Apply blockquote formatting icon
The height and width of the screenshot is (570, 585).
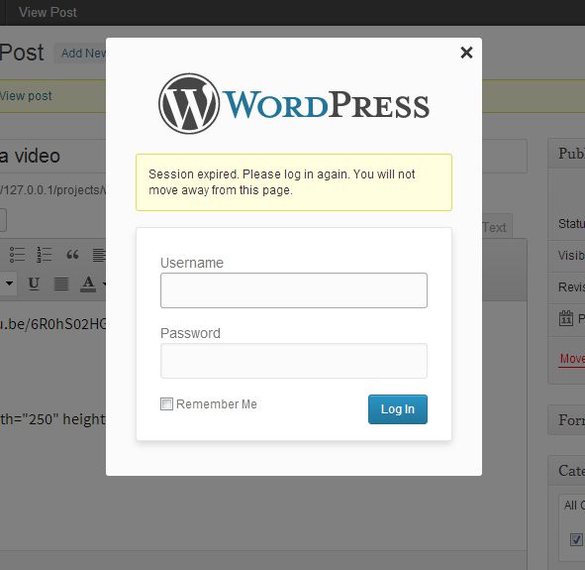(72, 255)
